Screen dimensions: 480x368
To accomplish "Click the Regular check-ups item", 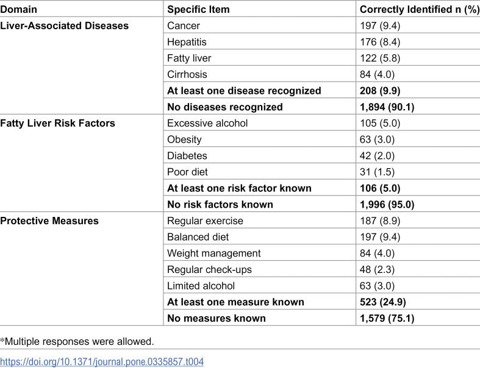I will (209, 269).
